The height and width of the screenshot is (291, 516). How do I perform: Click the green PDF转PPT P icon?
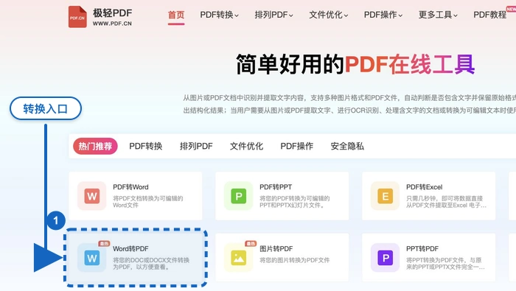point(239,196)
